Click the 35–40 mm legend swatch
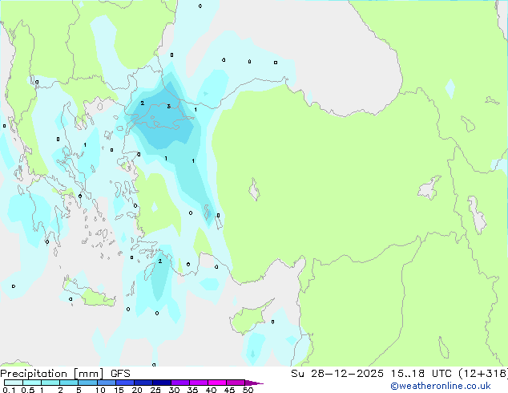The width and height of the screenshot is (508, 393). [x=198, y=383]
